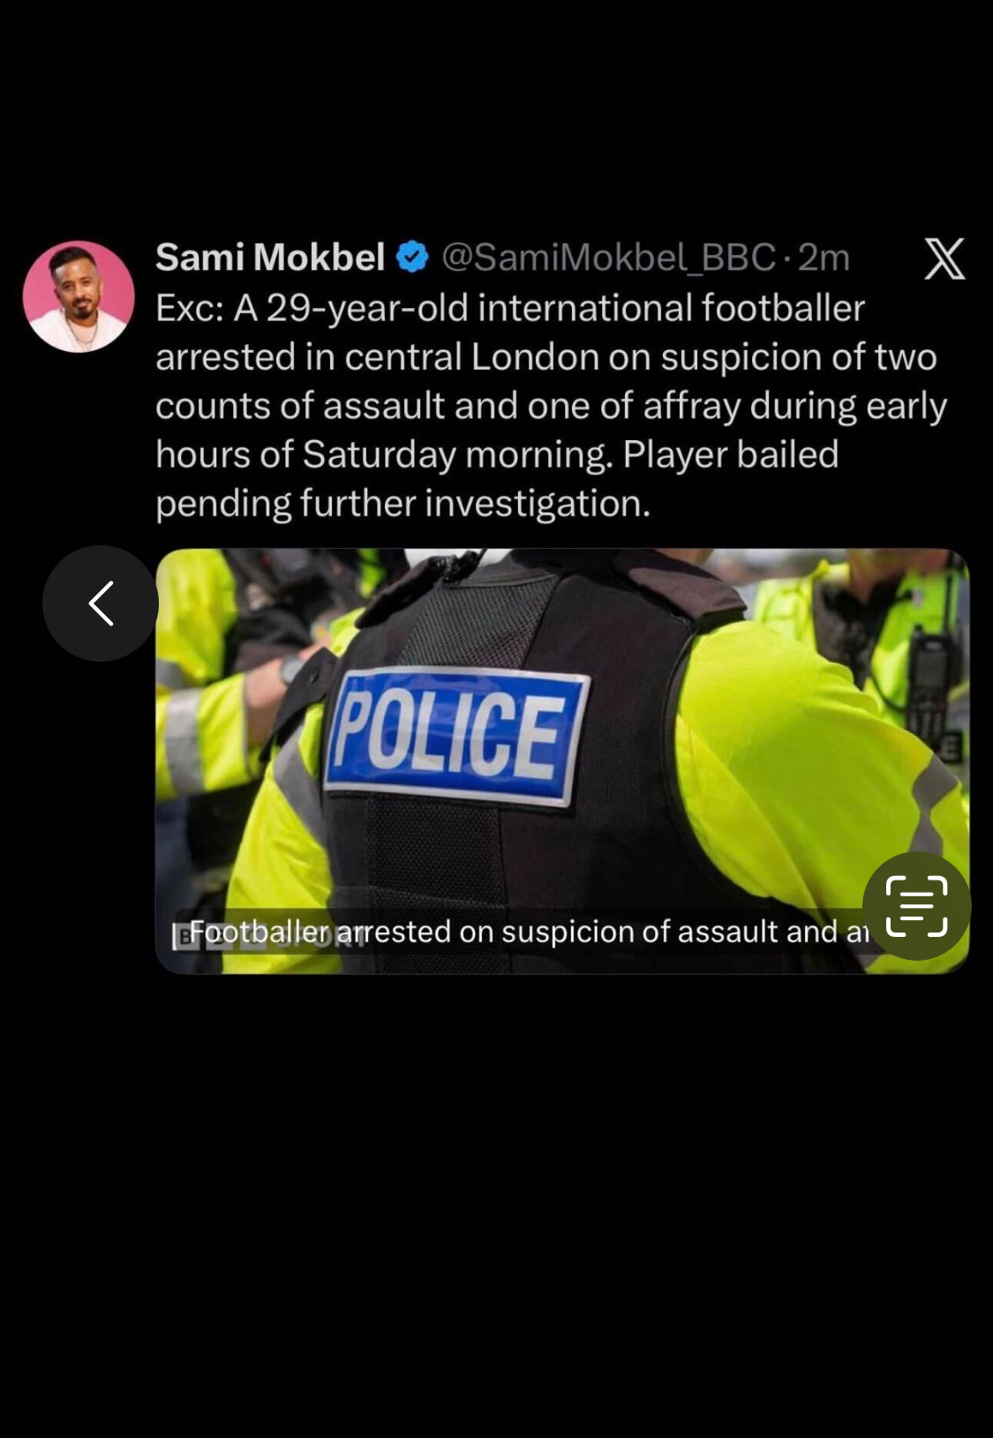Image resolution: width=993 pixels, height=1438 pixels.
Task: Open the Sami Mokbel display name
Action: (x=270, y=258)
